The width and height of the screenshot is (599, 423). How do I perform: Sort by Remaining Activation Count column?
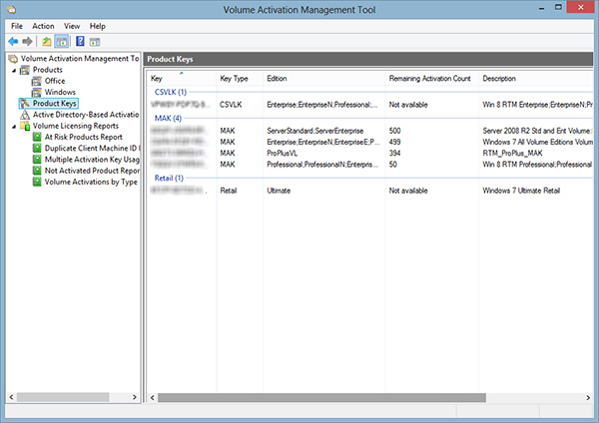[429, 78]
